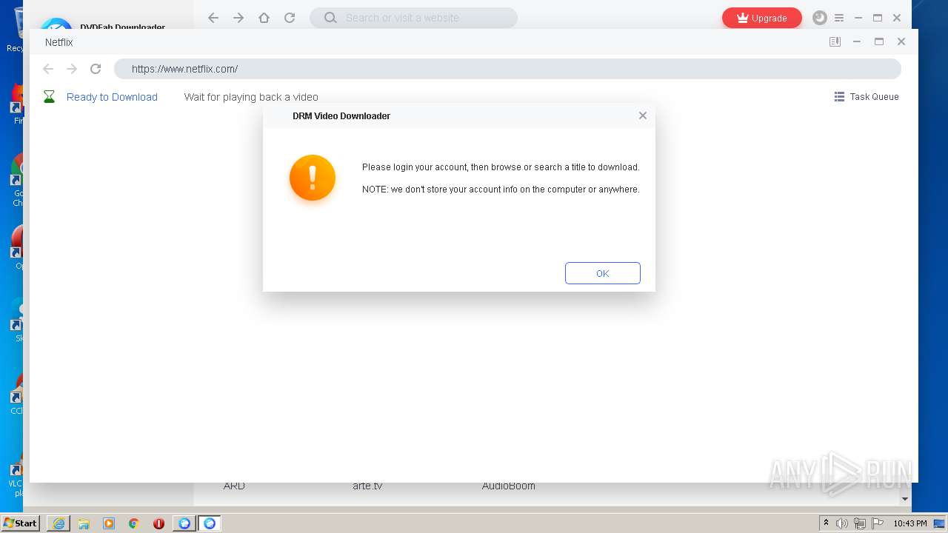Open the Windows Start menu

tap(20, 523)
